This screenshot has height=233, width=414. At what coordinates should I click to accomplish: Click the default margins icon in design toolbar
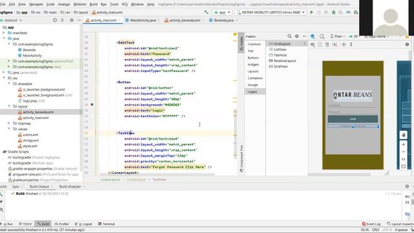click(335, 45)
